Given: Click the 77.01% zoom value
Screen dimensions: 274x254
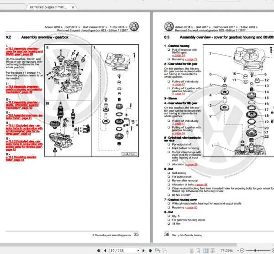Looking at the screenshot, I should pyautogui.click(x=227, y=251).
